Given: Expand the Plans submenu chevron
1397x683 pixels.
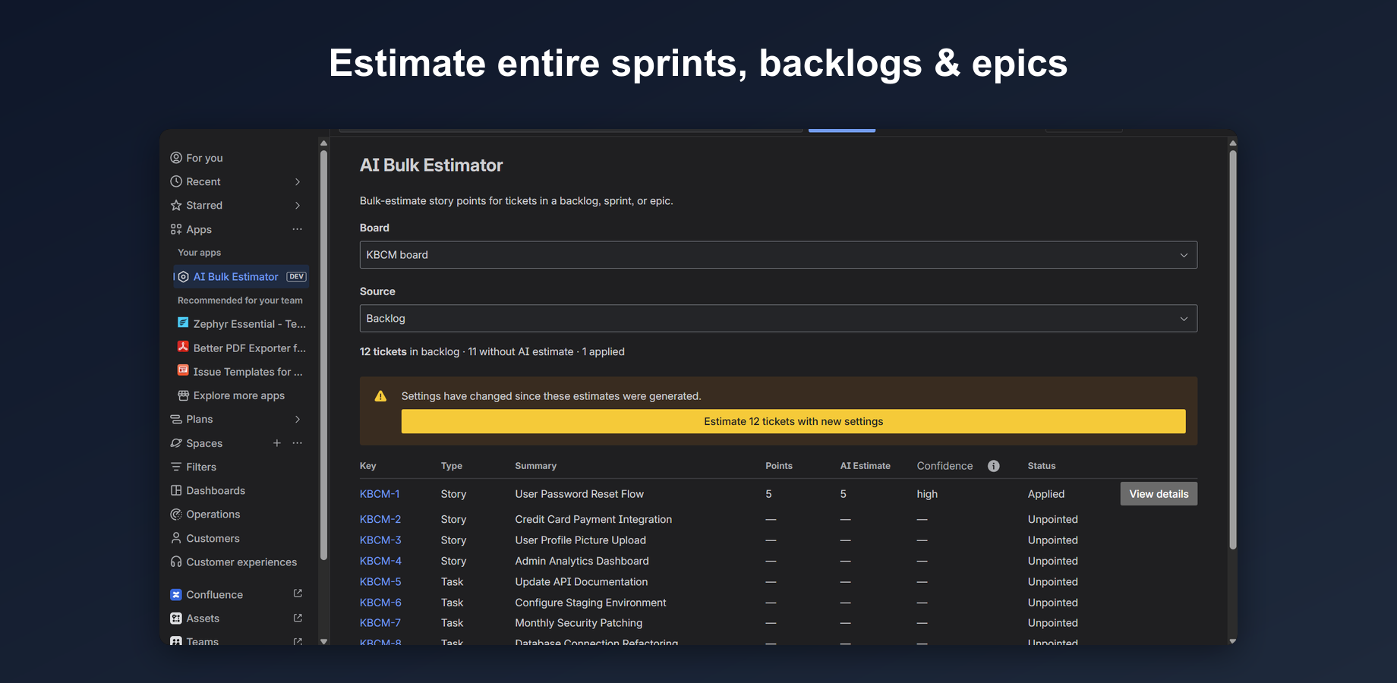Looking at the screenshot, I should click(x=298, y=420).
